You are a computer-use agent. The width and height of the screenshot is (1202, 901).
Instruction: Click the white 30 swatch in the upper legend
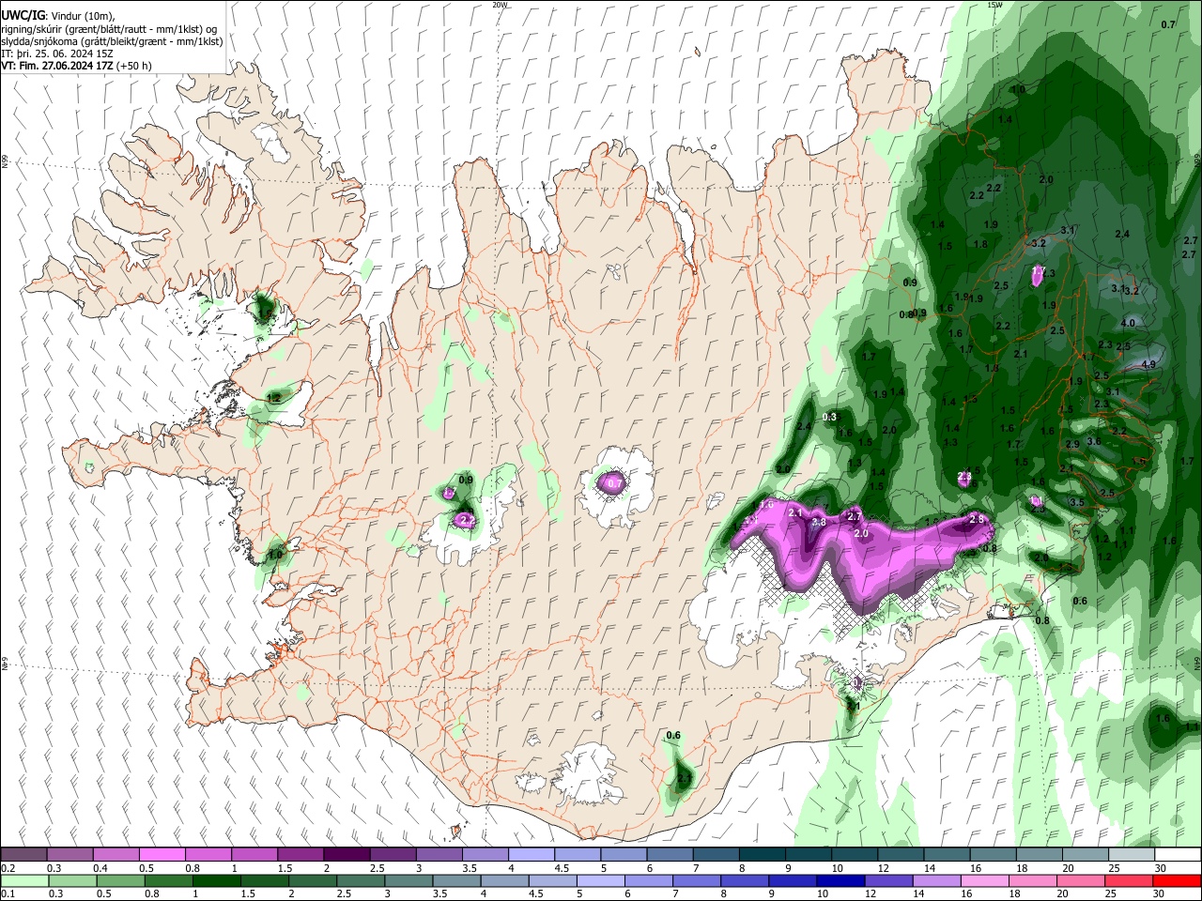(x=1178, y=855)
